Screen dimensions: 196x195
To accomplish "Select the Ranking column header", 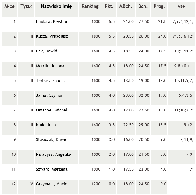I will coord(90,6).
